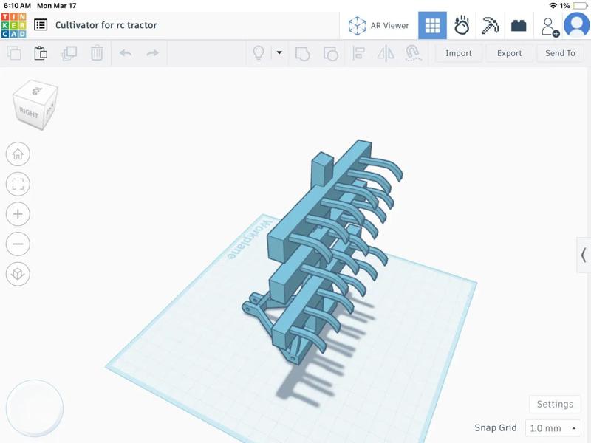Open dropdown arrow beside the lightbulb
Image resolution: width=591 pixels, height=443 pixels.
pos(279,52)
